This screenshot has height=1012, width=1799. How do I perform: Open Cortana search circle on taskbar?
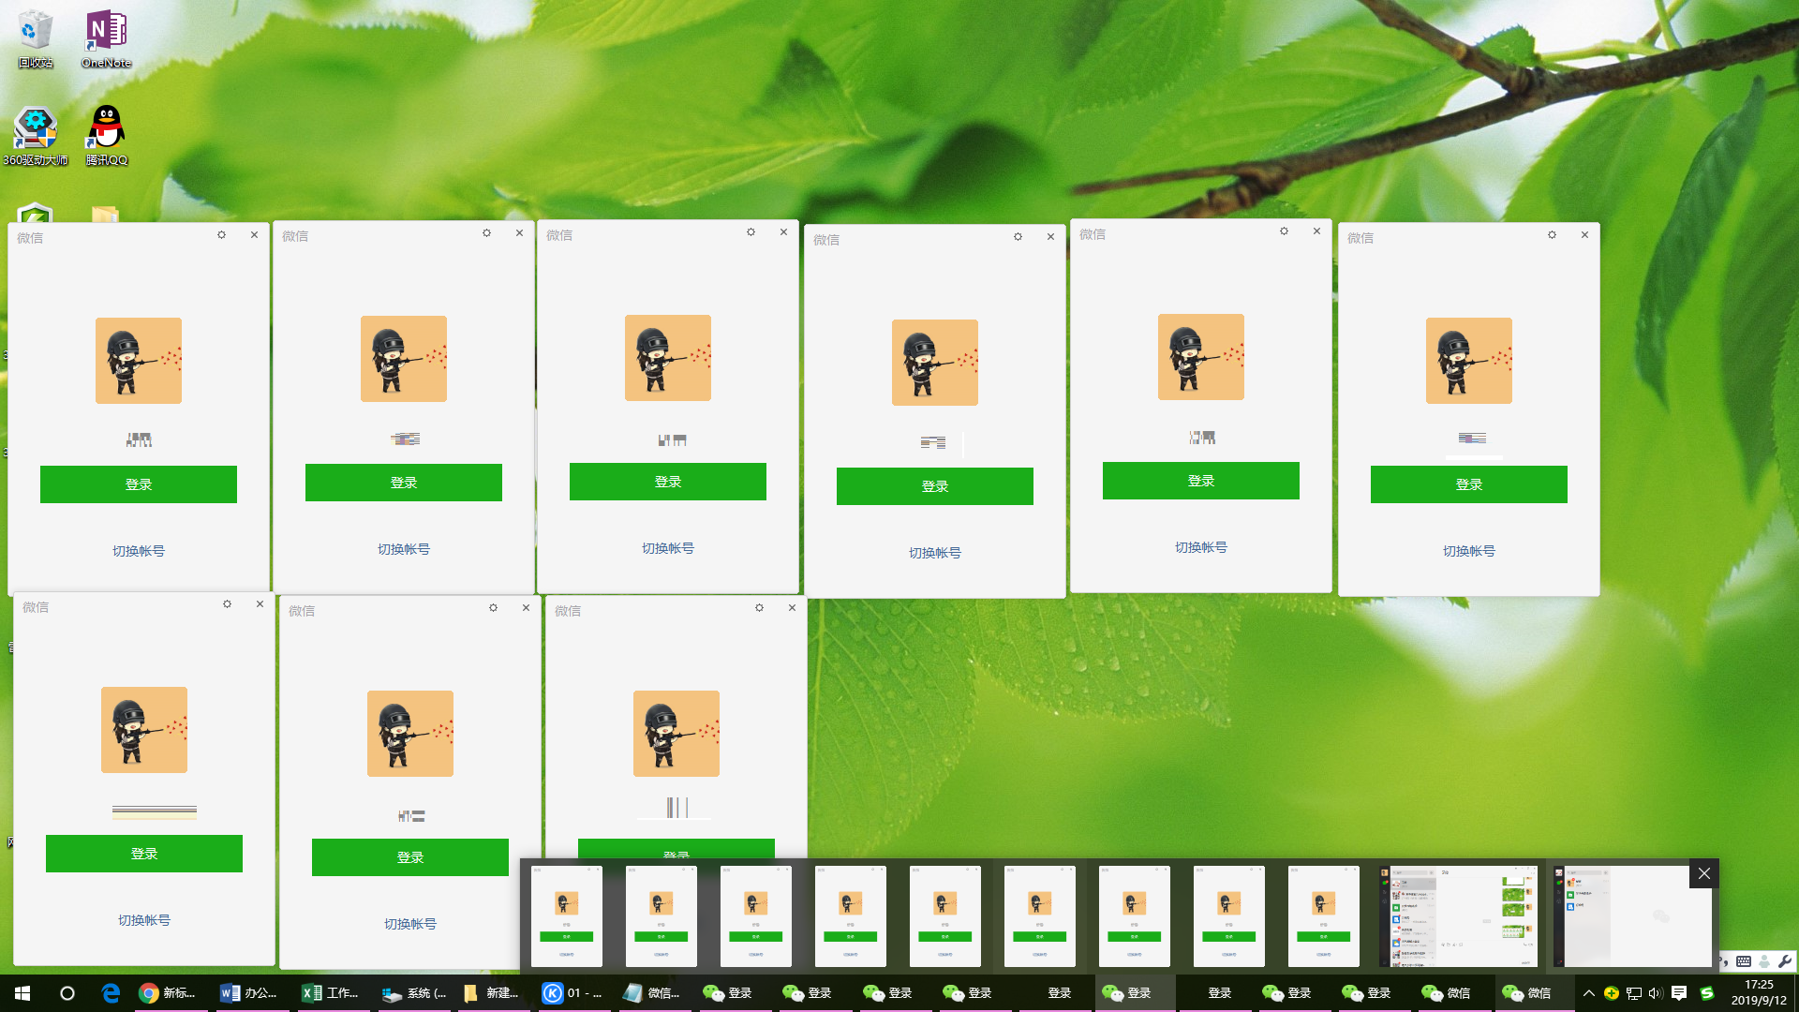tap(67, 993)
